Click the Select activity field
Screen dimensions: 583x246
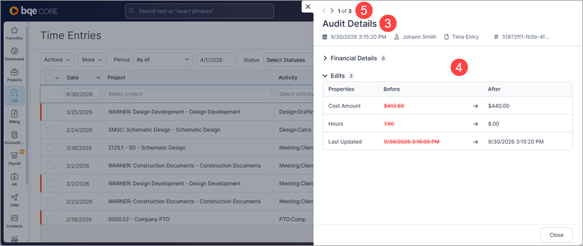tap(295, 94)
